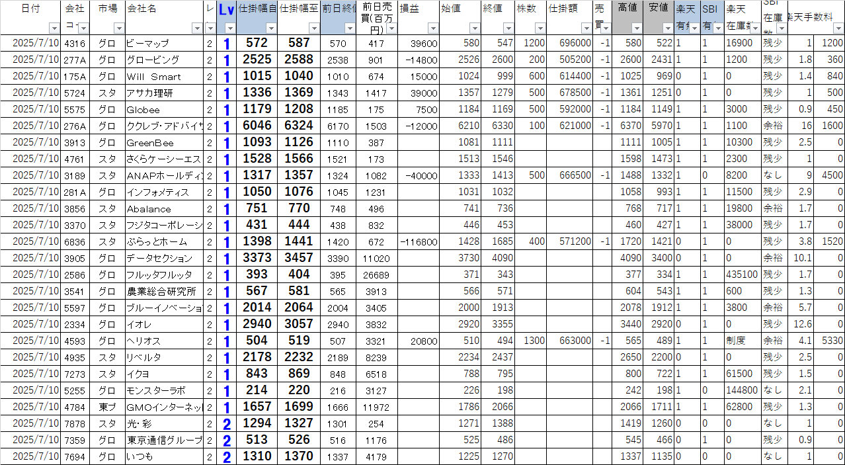The height and width of the screenshot is (465, 845).
Task: Open the 前日売買(百万円) filter dropdown
Action: point(392,28)
